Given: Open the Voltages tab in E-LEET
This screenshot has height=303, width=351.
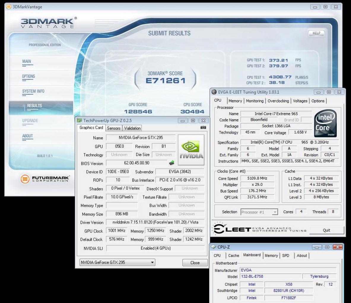Looking at the screenshot, I should [x=300, y=101].
